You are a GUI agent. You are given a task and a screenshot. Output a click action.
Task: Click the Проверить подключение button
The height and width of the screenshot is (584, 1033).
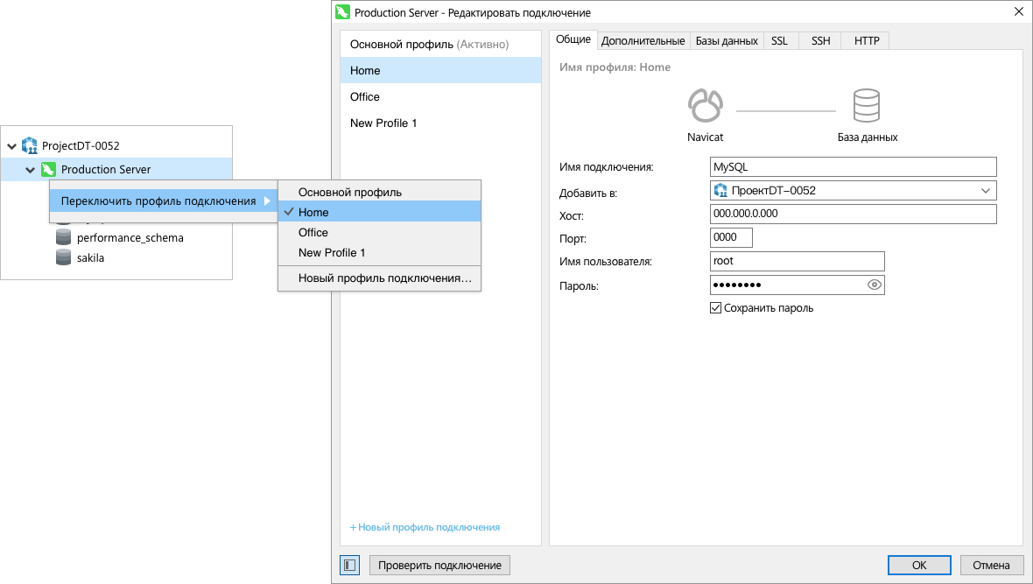pos(439,565)
